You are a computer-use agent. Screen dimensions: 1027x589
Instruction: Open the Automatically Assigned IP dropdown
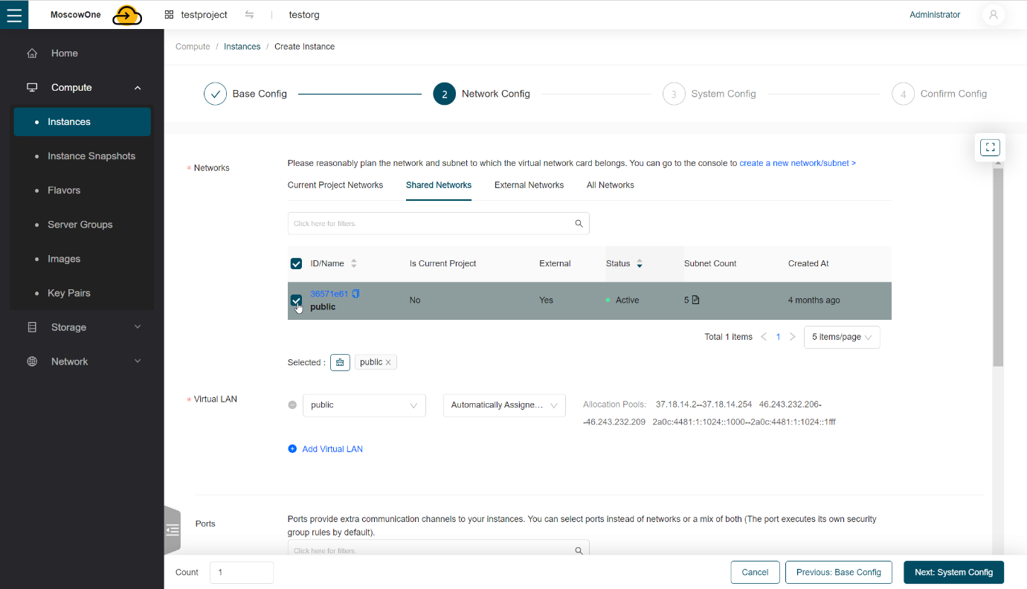click(503, 405)
